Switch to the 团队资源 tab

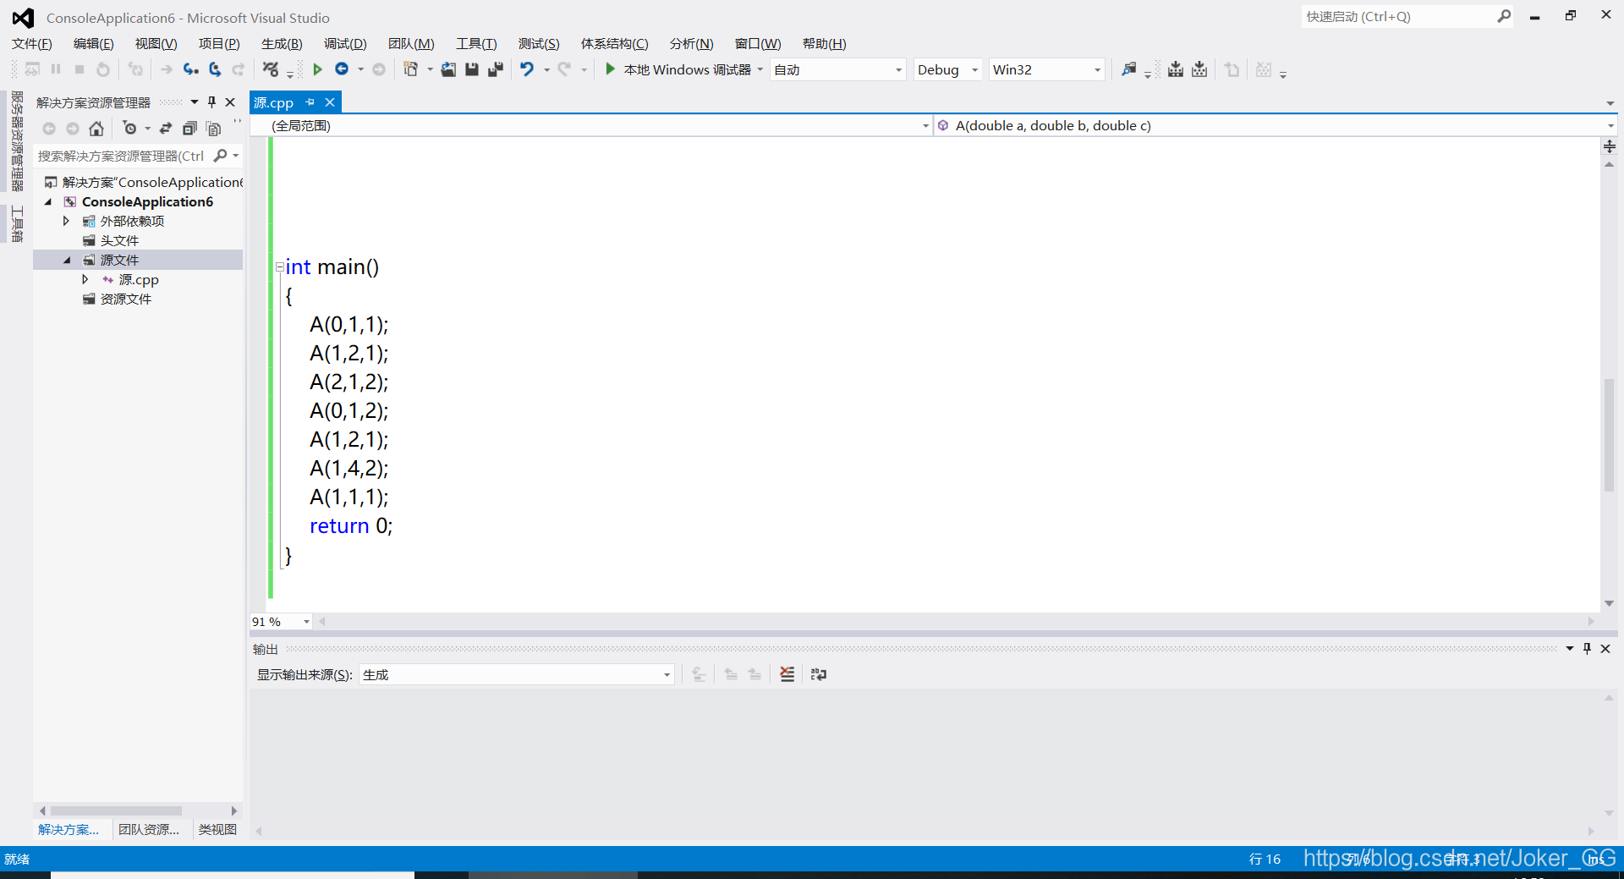[149, 829]
